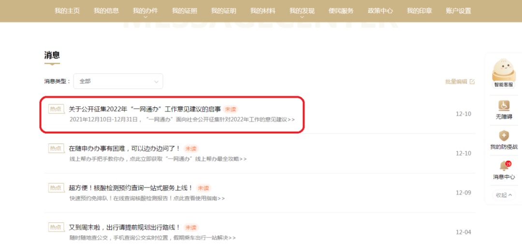Image resolution: width=522 pixels, height=246 pixels.
Task: Open 政策中心 menu item
Action: coord(380,11)
